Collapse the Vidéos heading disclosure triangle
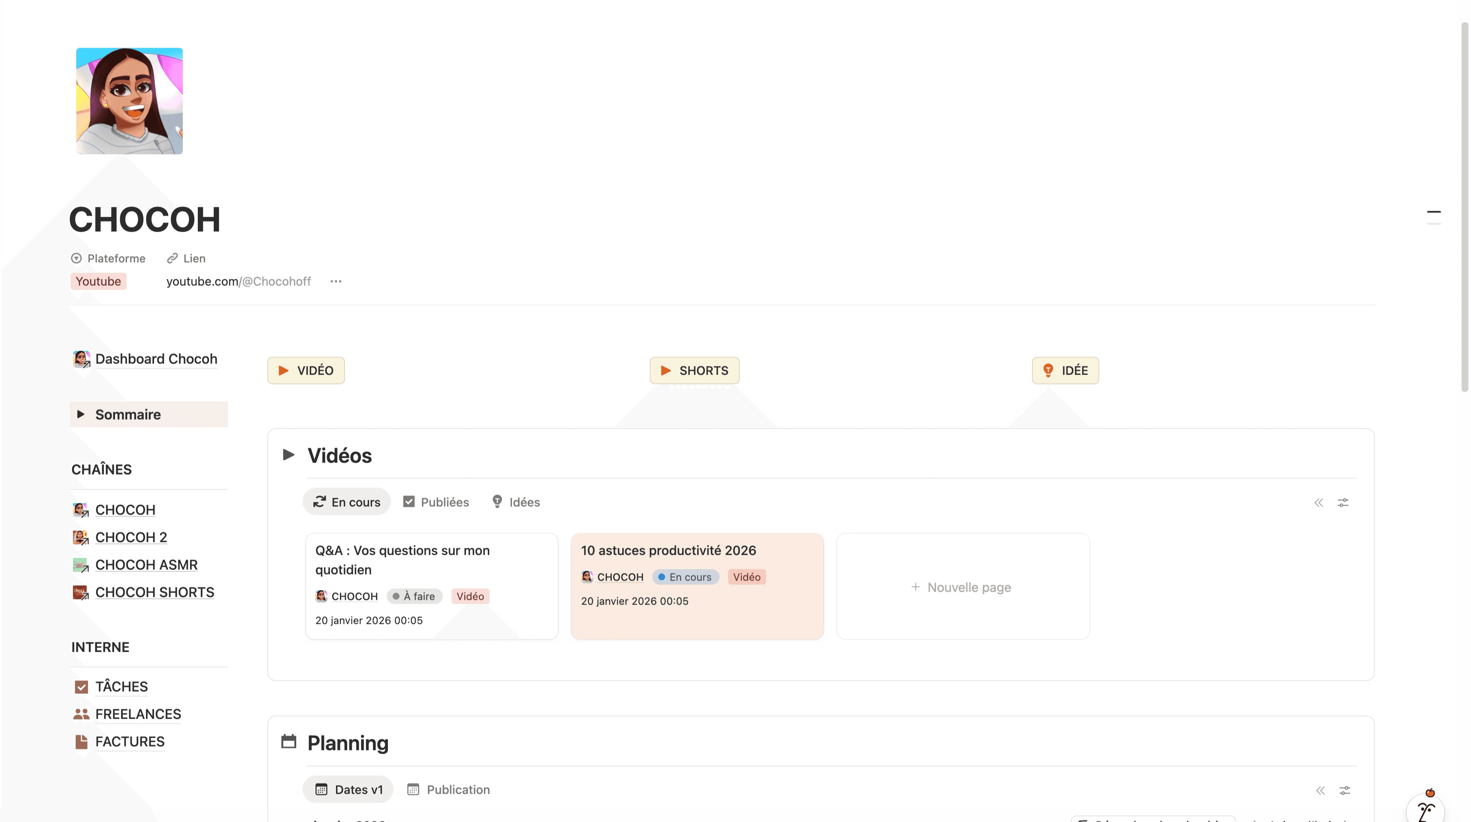Image resolution: width=1471 pixels, height=822 pixels. click(289, 454)
